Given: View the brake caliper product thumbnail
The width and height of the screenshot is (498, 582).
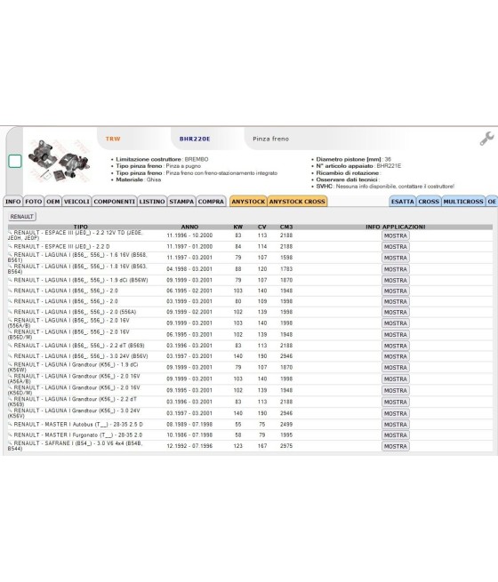Looking at the screenshot, I should [60, 160].
